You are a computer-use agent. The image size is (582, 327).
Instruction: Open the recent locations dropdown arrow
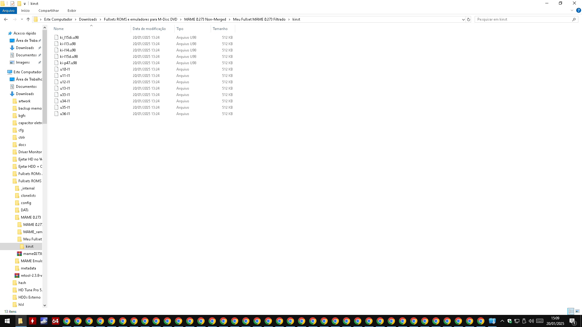click(22, 19)
